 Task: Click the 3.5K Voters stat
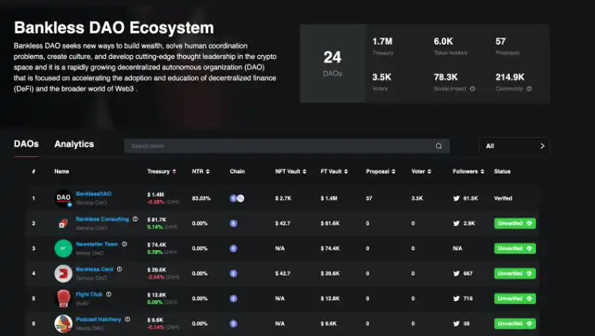pos(382,82)
